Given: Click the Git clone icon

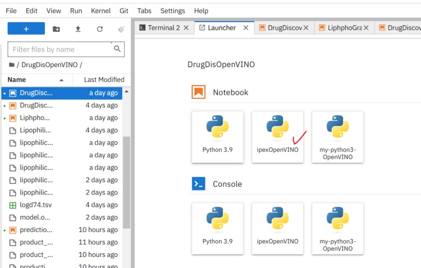Looking at the screenshot, I should coord(121,29).
